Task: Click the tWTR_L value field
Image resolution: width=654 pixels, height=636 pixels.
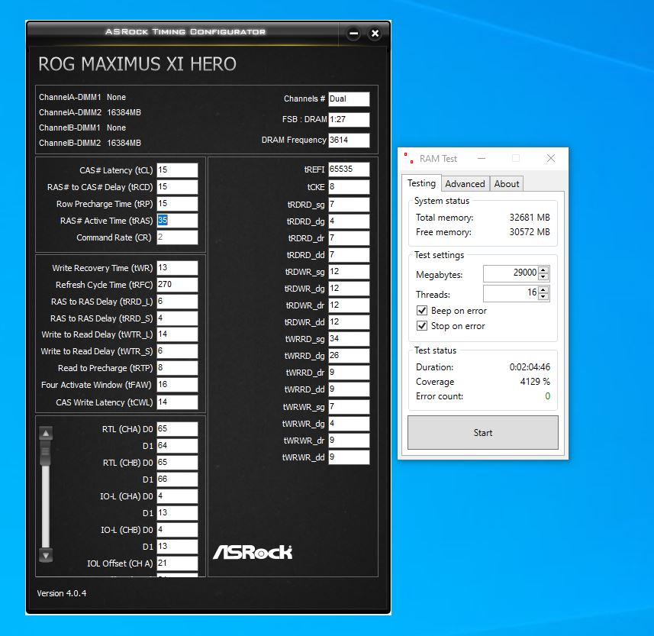Action: coord(177,334)
